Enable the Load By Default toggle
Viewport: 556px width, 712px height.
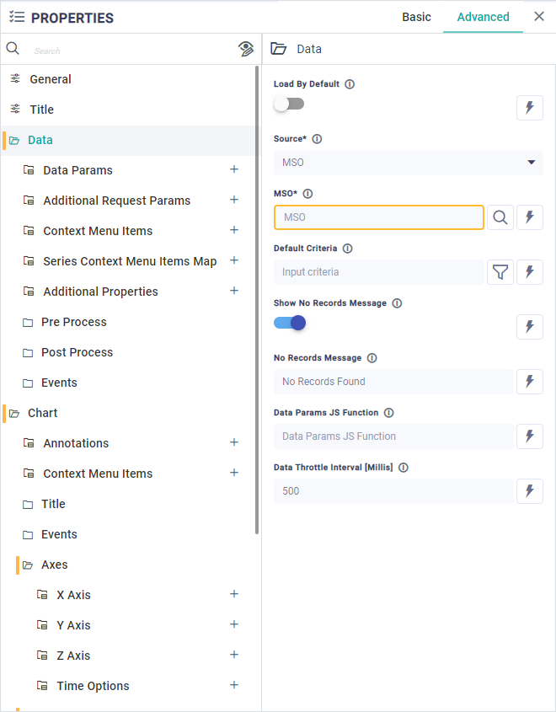(289, 104)
